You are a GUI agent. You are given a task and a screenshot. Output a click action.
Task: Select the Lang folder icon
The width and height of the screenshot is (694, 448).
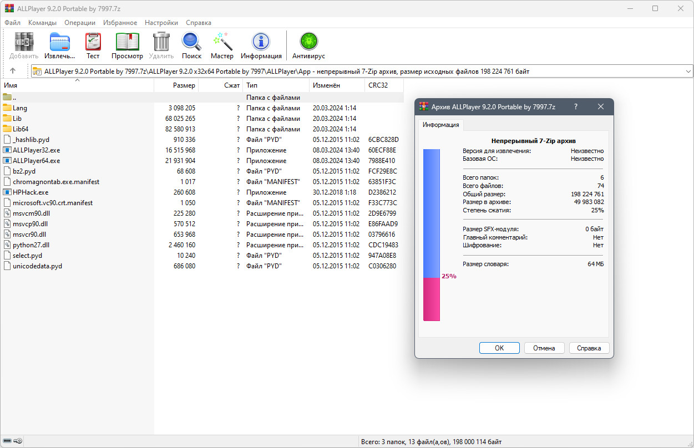pyautogui.click(x=7, y=108)
